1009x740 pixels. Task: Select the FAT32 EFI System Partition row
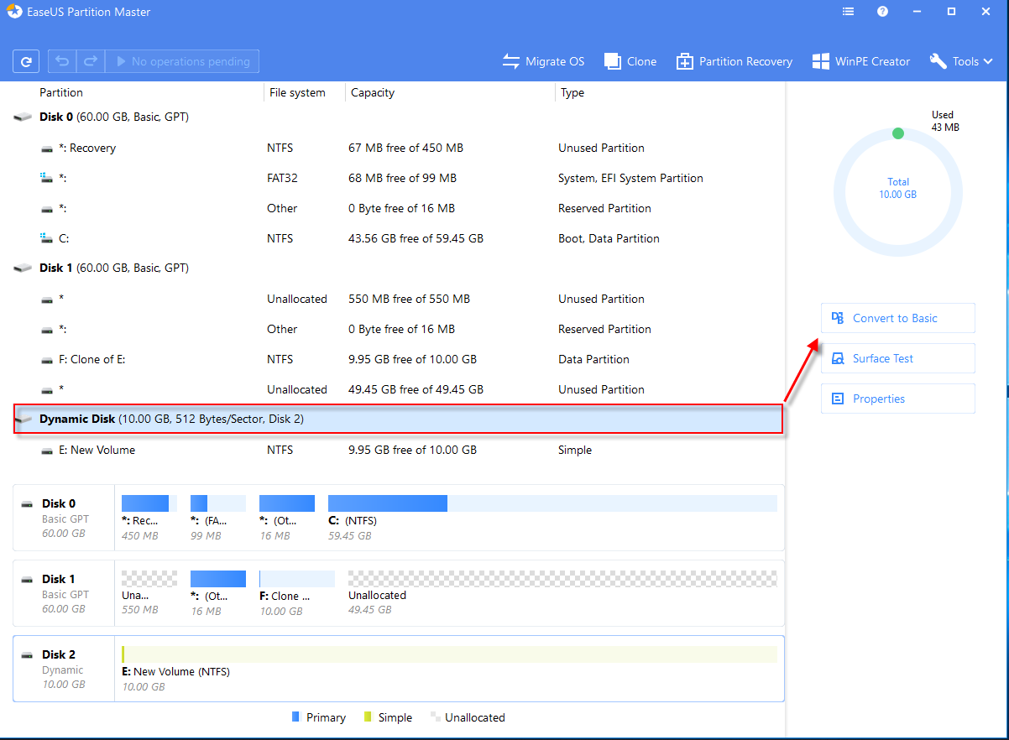(x=399, y=178)
